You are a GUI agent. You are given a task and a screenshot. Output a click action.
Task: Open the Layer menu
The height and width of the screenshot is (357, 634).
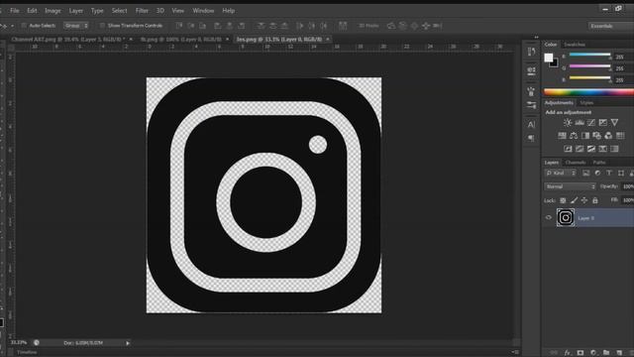(x=76, y=11)
